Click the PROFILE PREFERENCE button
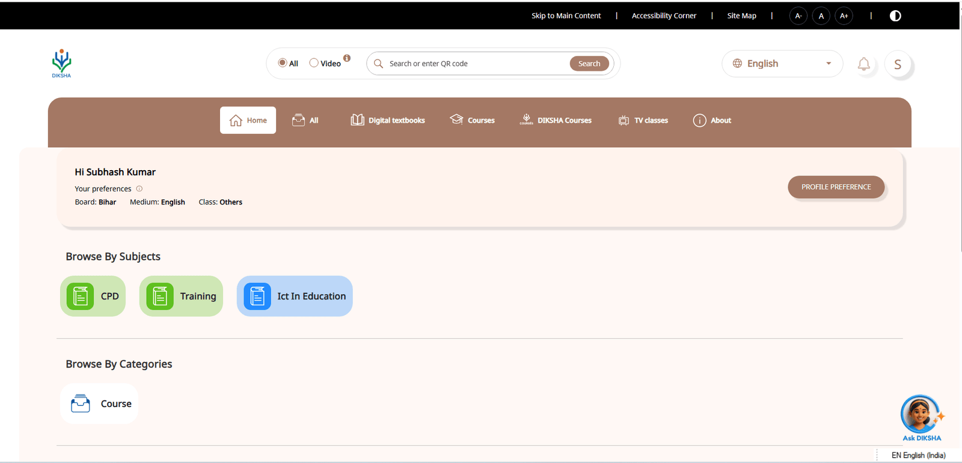Viewport: 962px width, 463px height. (x=836, y=187)
